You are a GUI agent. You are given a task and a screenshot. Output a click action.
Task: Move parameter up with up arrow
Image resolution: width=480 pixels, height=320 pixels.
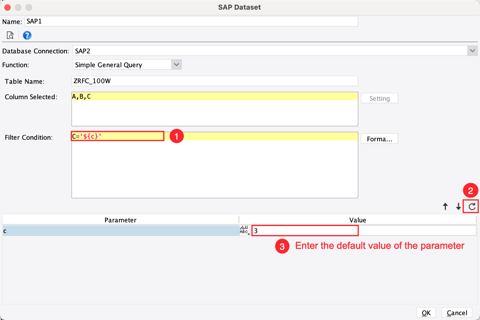pyautogui.click(x=445, y=206)
